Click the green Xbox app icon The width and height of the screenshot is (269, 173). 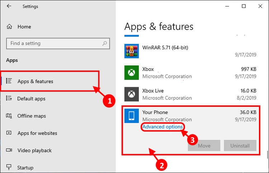(132, 73)
